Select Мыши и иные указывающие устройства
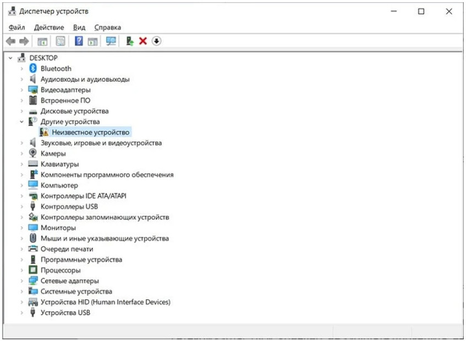Image resolution: width=466 pixels, height=341 pixels. [105, 238]
